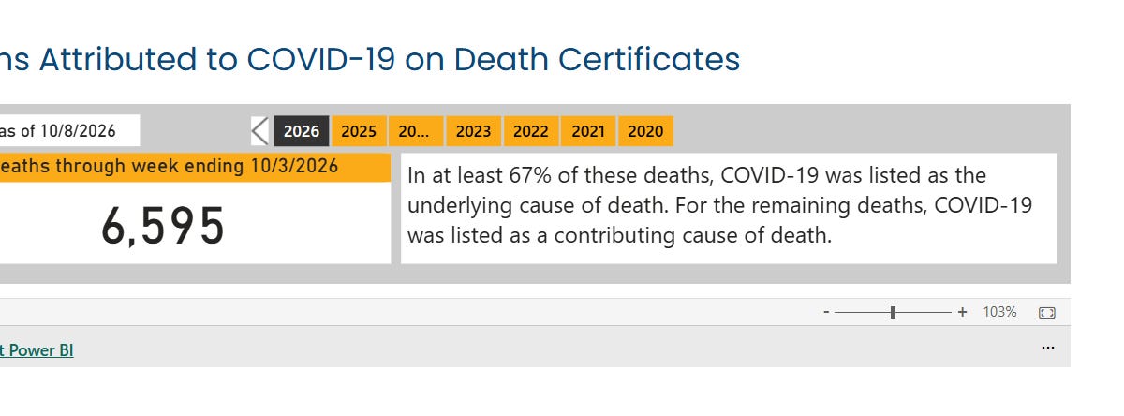Click the underlying cause of death text box

(729, 209)
